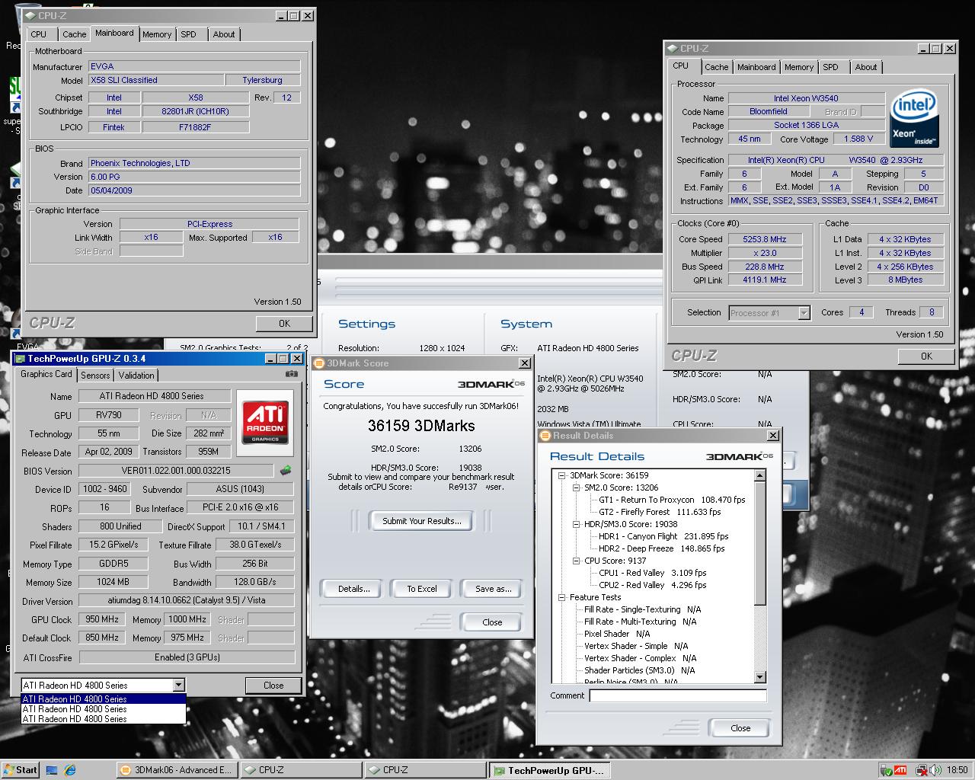This screenshot has height=780, width=975.
Task: Open Memory tab in the Mainboard CPU-Z window
Action: (x=157, y=34)
